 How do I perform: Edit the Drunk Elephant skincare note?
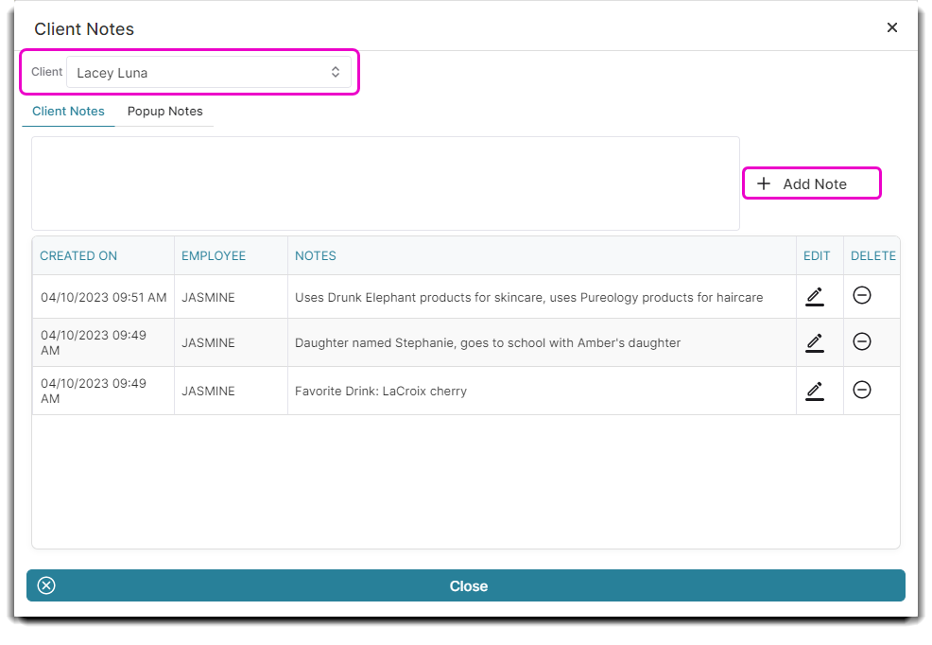814,297
